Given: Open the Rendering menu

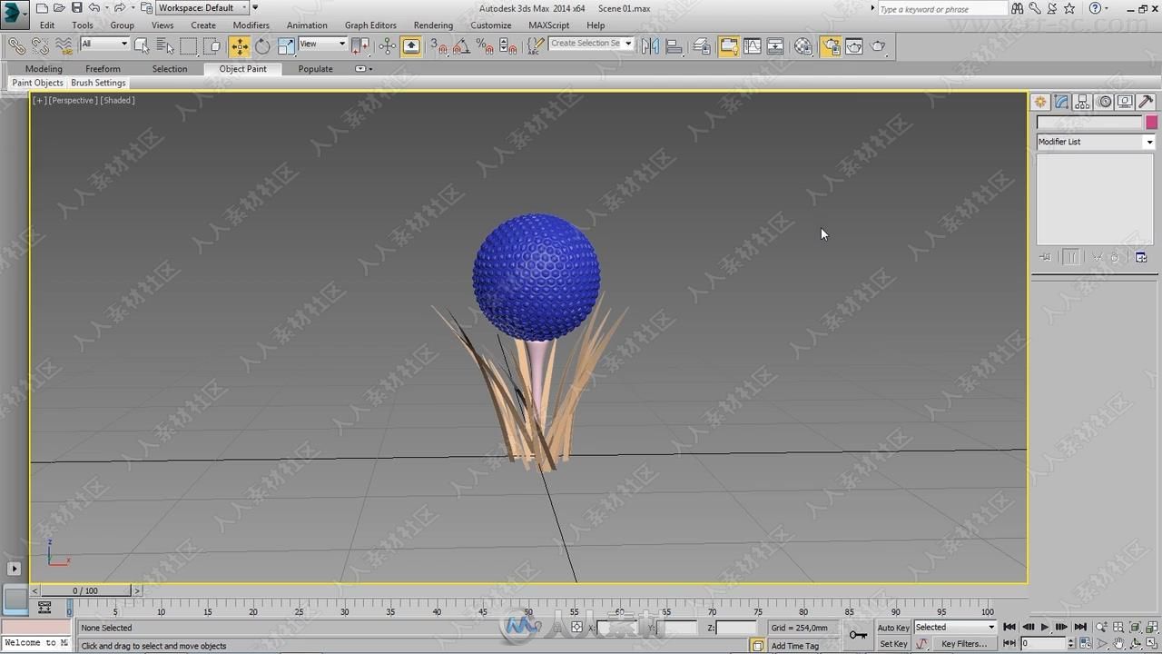Looking at the screenshot, I should click(433, 25).
